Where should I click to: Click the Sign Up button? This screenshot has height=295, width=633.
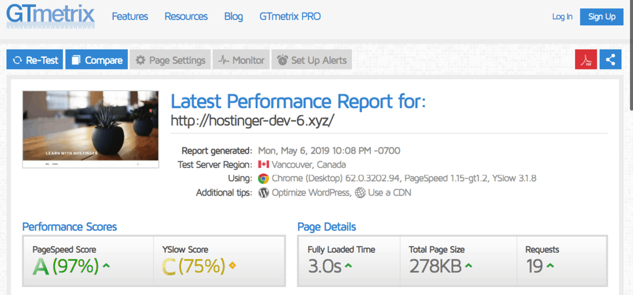tap(601, 17)
